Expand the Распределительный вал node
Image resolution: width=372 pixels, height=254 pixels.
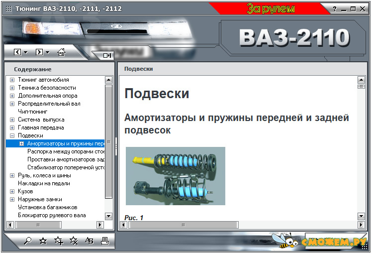(x=12, y=104)
